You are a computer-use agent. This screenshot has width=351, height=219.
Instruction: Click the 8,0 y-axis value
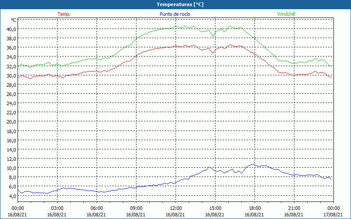(x=13, y=178)
